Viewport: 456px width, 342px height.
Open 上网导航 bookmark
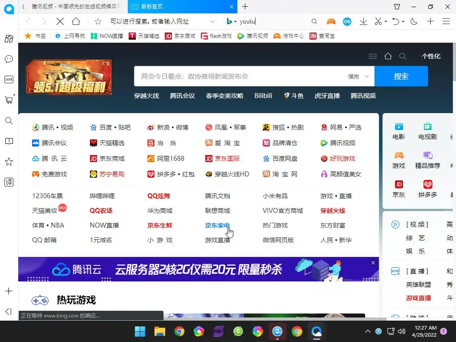(70, 36)
